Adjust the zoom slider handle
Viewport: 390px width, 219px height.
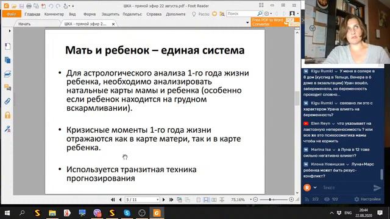click(270, 200)
